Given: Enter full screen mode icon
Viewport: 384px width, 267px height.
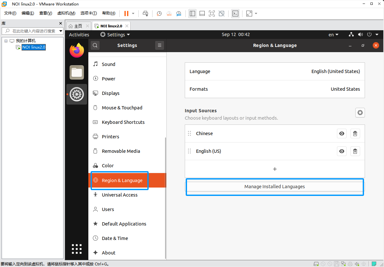Looking at the screenshot, I should (212, 14).
